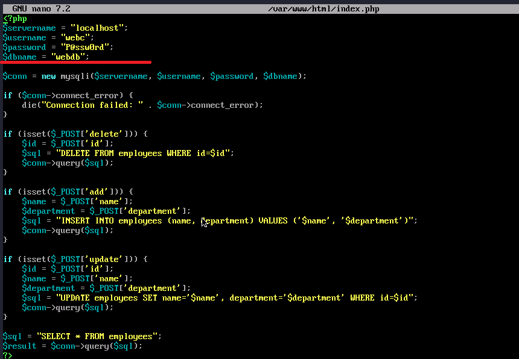Viewport: 519px width, 359px height.
Task: Select the $servername variable on line 2
Action: click(29, 28)
